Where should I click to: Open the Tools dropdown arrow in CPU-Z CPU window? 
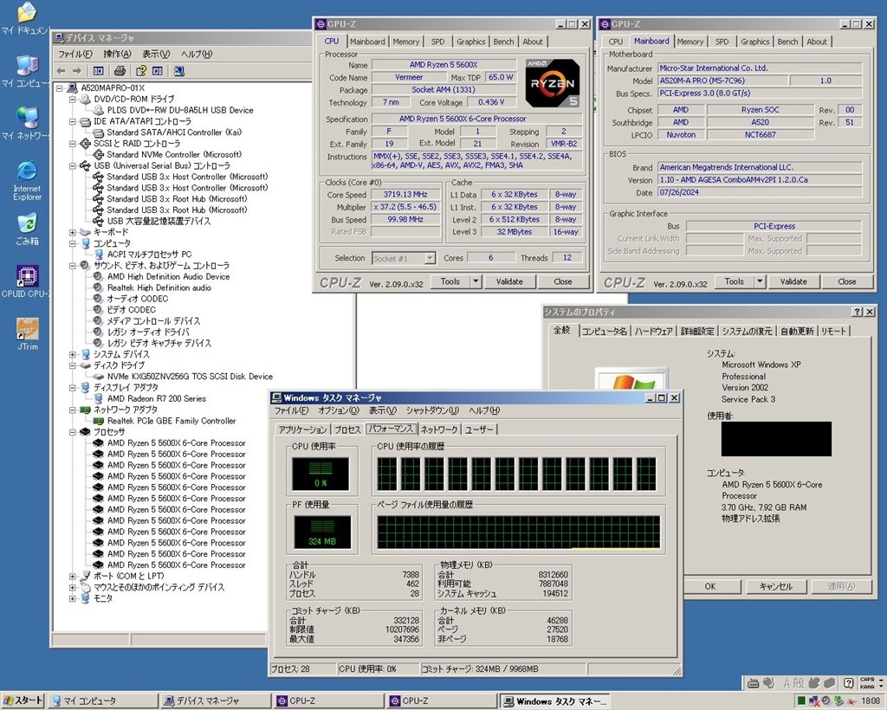[476, 281]
